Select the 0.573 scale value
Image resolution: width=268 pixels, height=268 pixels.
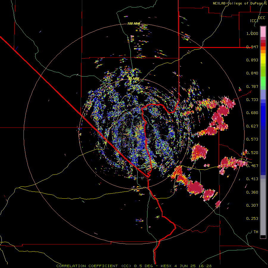click(252, 139)
